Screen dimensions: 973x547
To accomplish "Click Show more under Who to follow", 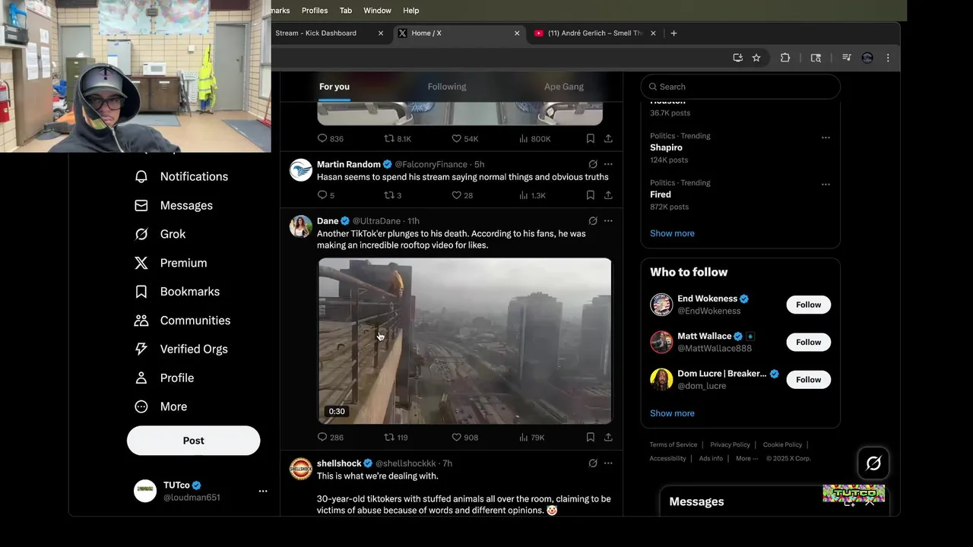I will 672,413.
